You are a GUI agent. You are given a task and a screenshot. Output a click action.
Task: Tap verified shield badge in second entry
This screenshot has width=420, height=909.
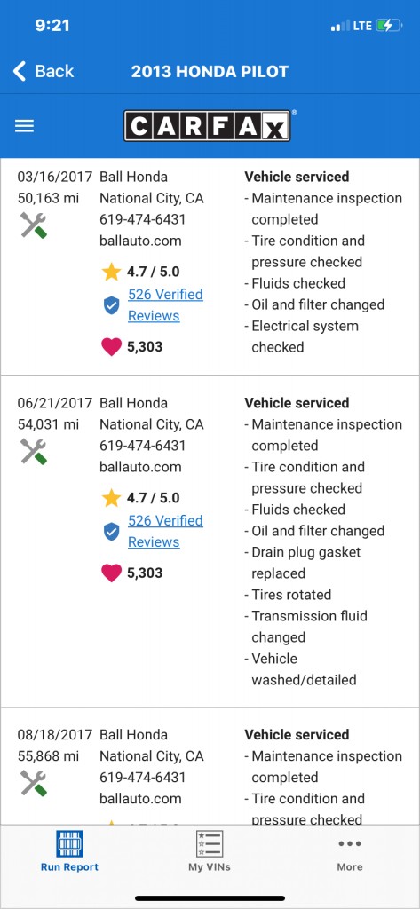[111, 531]
